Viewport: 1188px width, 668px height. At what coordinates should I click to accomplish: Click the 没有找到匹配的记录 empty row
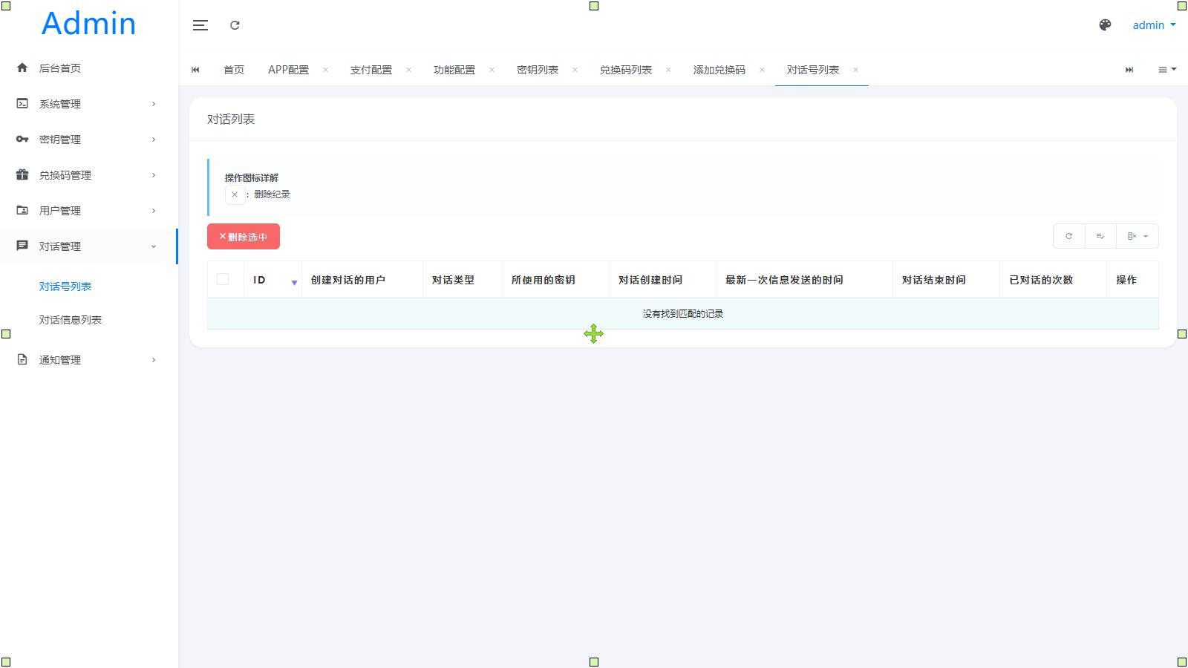tap(683, 314)
